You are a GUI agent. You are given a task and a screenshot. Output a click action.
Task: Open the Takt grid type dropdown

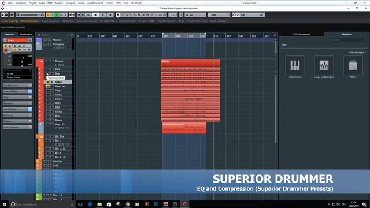point(219,15)
